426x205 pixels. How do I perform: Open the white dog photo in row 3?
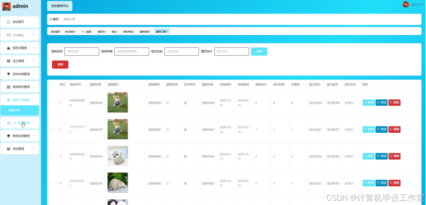(118, 156)
